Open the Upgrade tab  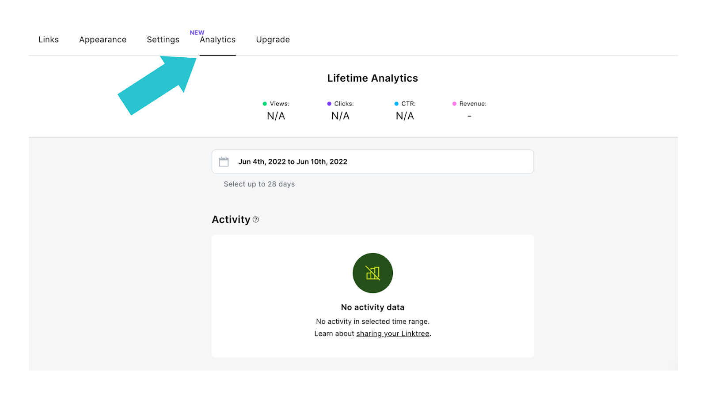point(273,40)
